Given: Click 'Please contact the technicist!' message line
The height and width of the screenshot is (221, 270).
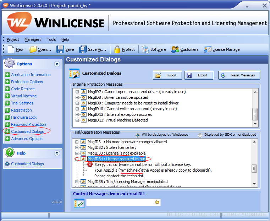Looking at the screenshot, I should click(119, 176).
